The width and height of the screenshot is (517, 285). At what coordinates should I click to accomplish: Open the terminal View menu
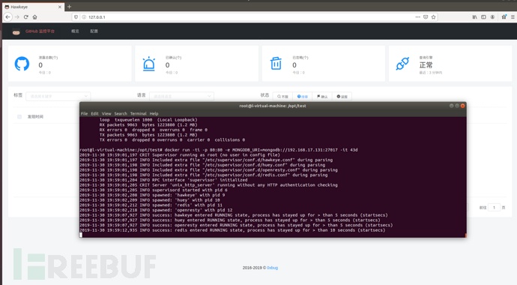click(106, 113)
